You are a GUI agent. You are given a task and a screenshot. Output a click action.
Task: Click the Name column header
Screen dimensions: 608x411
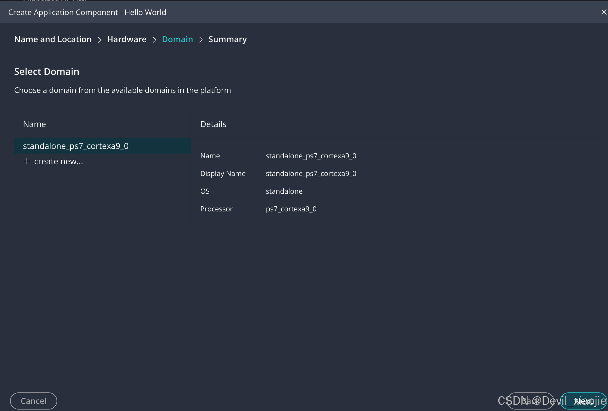point(34,124)
